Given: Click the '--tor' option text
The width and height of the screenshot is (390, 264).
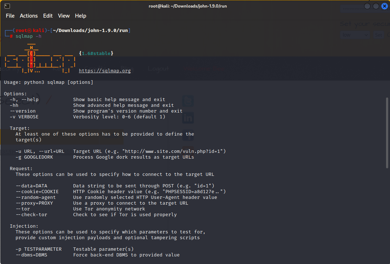Looking at the screenshot, I should tap(23, 209).
